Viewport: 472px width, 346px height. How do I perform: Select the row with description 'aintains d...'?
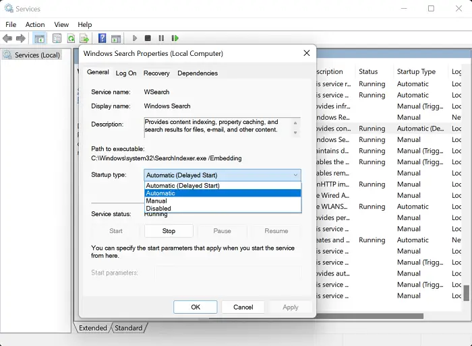point(388,151)
